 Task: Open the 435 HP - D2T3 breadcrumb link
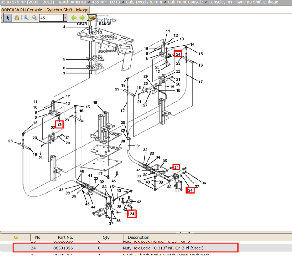(106, 2)
